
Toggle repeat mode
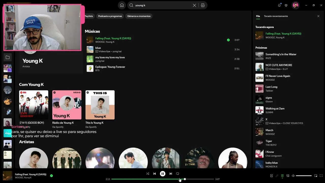click(178, 174)
